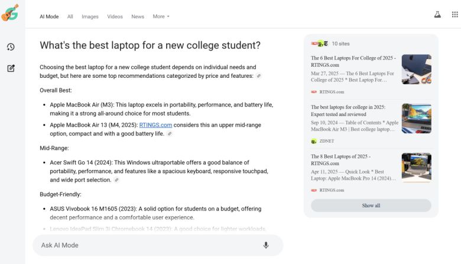The image size is (461, 264).
Task: Click source link icon after MacBook Air 13 text
Action: (170, 134)
